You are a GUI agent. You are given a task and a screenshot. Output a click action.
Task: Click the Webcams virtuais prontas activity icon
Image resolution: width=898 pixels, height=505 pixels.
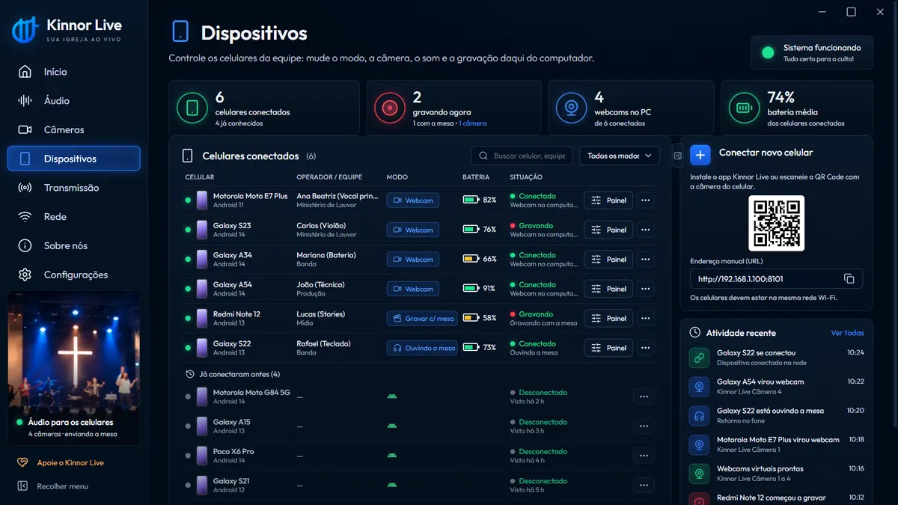click(700, 474)
